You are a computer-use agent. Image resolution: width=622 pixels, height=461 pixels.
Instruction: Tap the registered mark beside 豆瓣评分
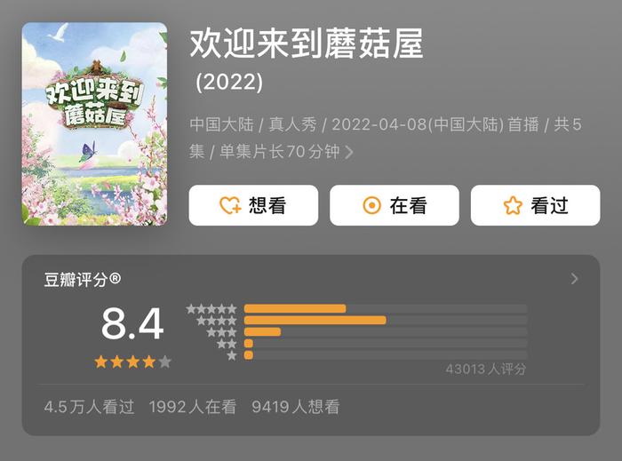click(115, 279)
